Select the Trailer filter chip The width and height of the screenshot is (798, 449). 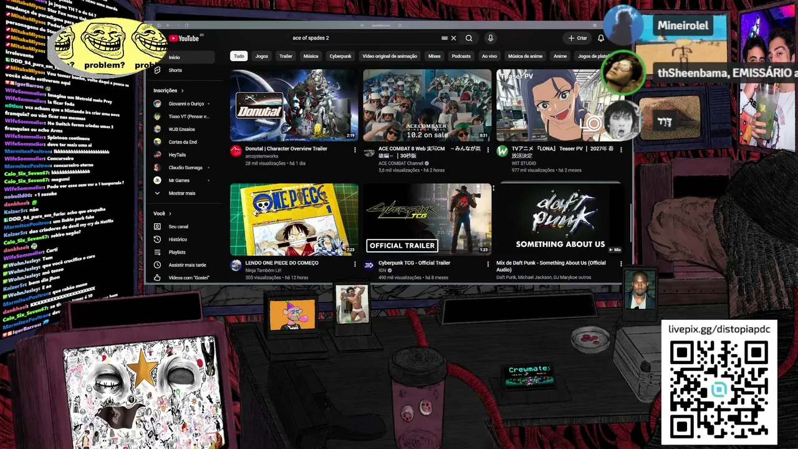[x=286, y=56]
